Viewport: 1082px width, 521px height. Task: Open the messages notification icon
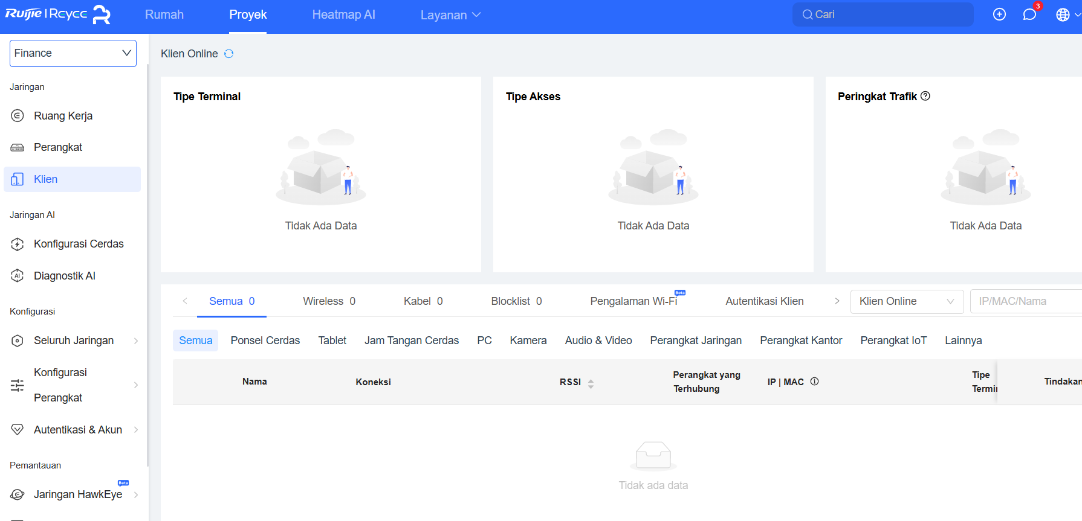(1029, 14)
